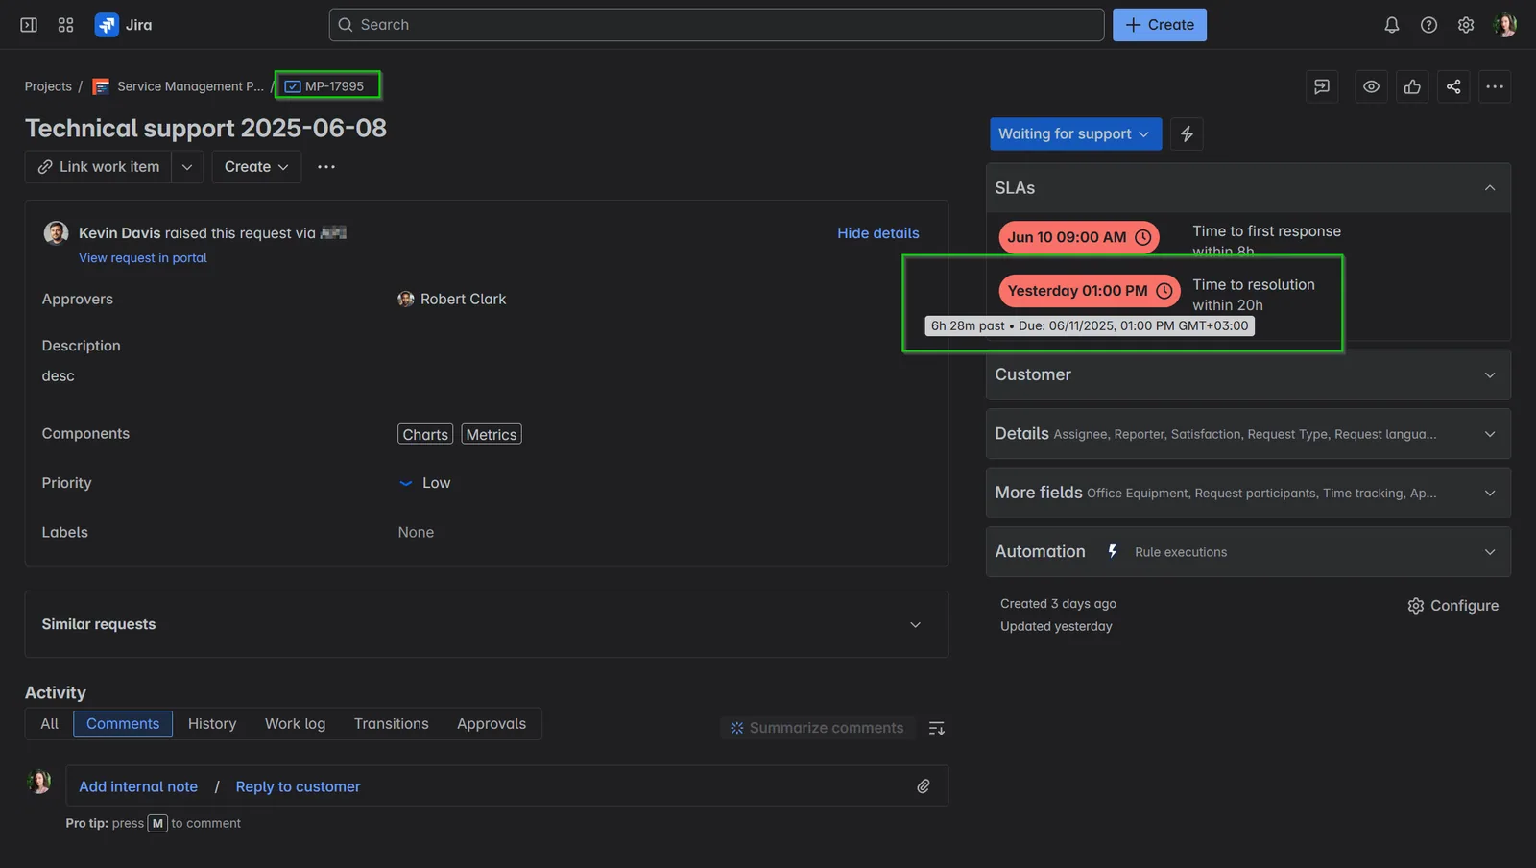
Task: Open View request in portal link
Action: pos(143,258)
